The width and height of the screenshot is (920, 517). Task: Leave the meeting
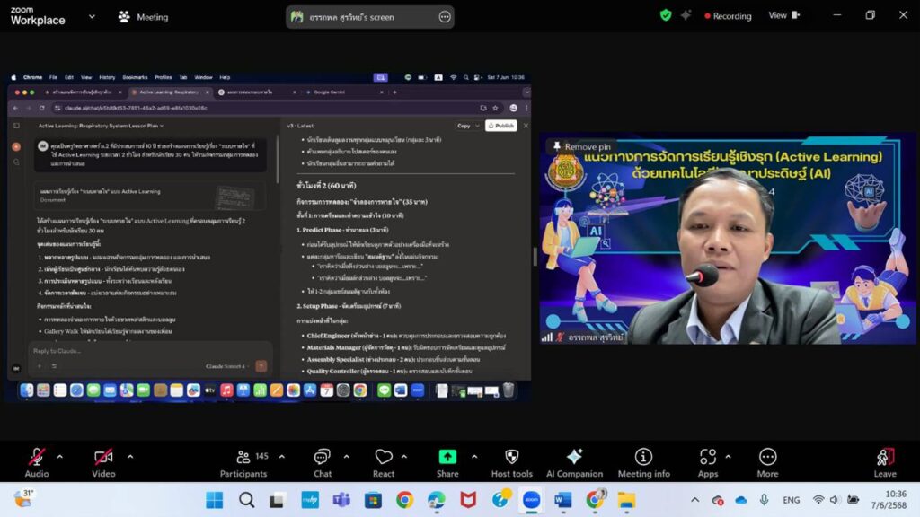click(x=885, y=461)
